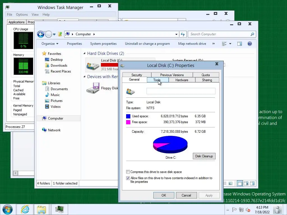
Task: Open the Videos library
Action: point(55,107)
